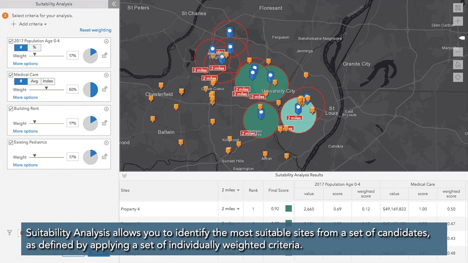Click the 50% weight field for Medical Care
The width and height of the screenshot is (468, 263).
tap(72, 89)
